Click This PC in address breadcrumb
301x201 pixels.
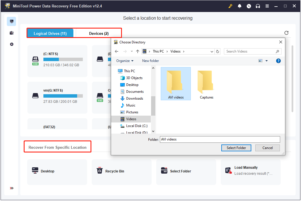click(x=158, y=51)
